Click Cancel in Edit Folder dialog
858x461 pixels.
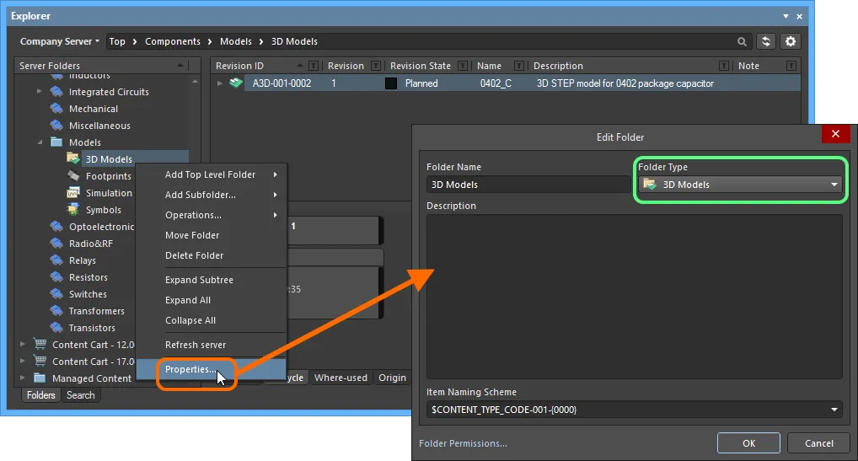[x=818, y=443]
